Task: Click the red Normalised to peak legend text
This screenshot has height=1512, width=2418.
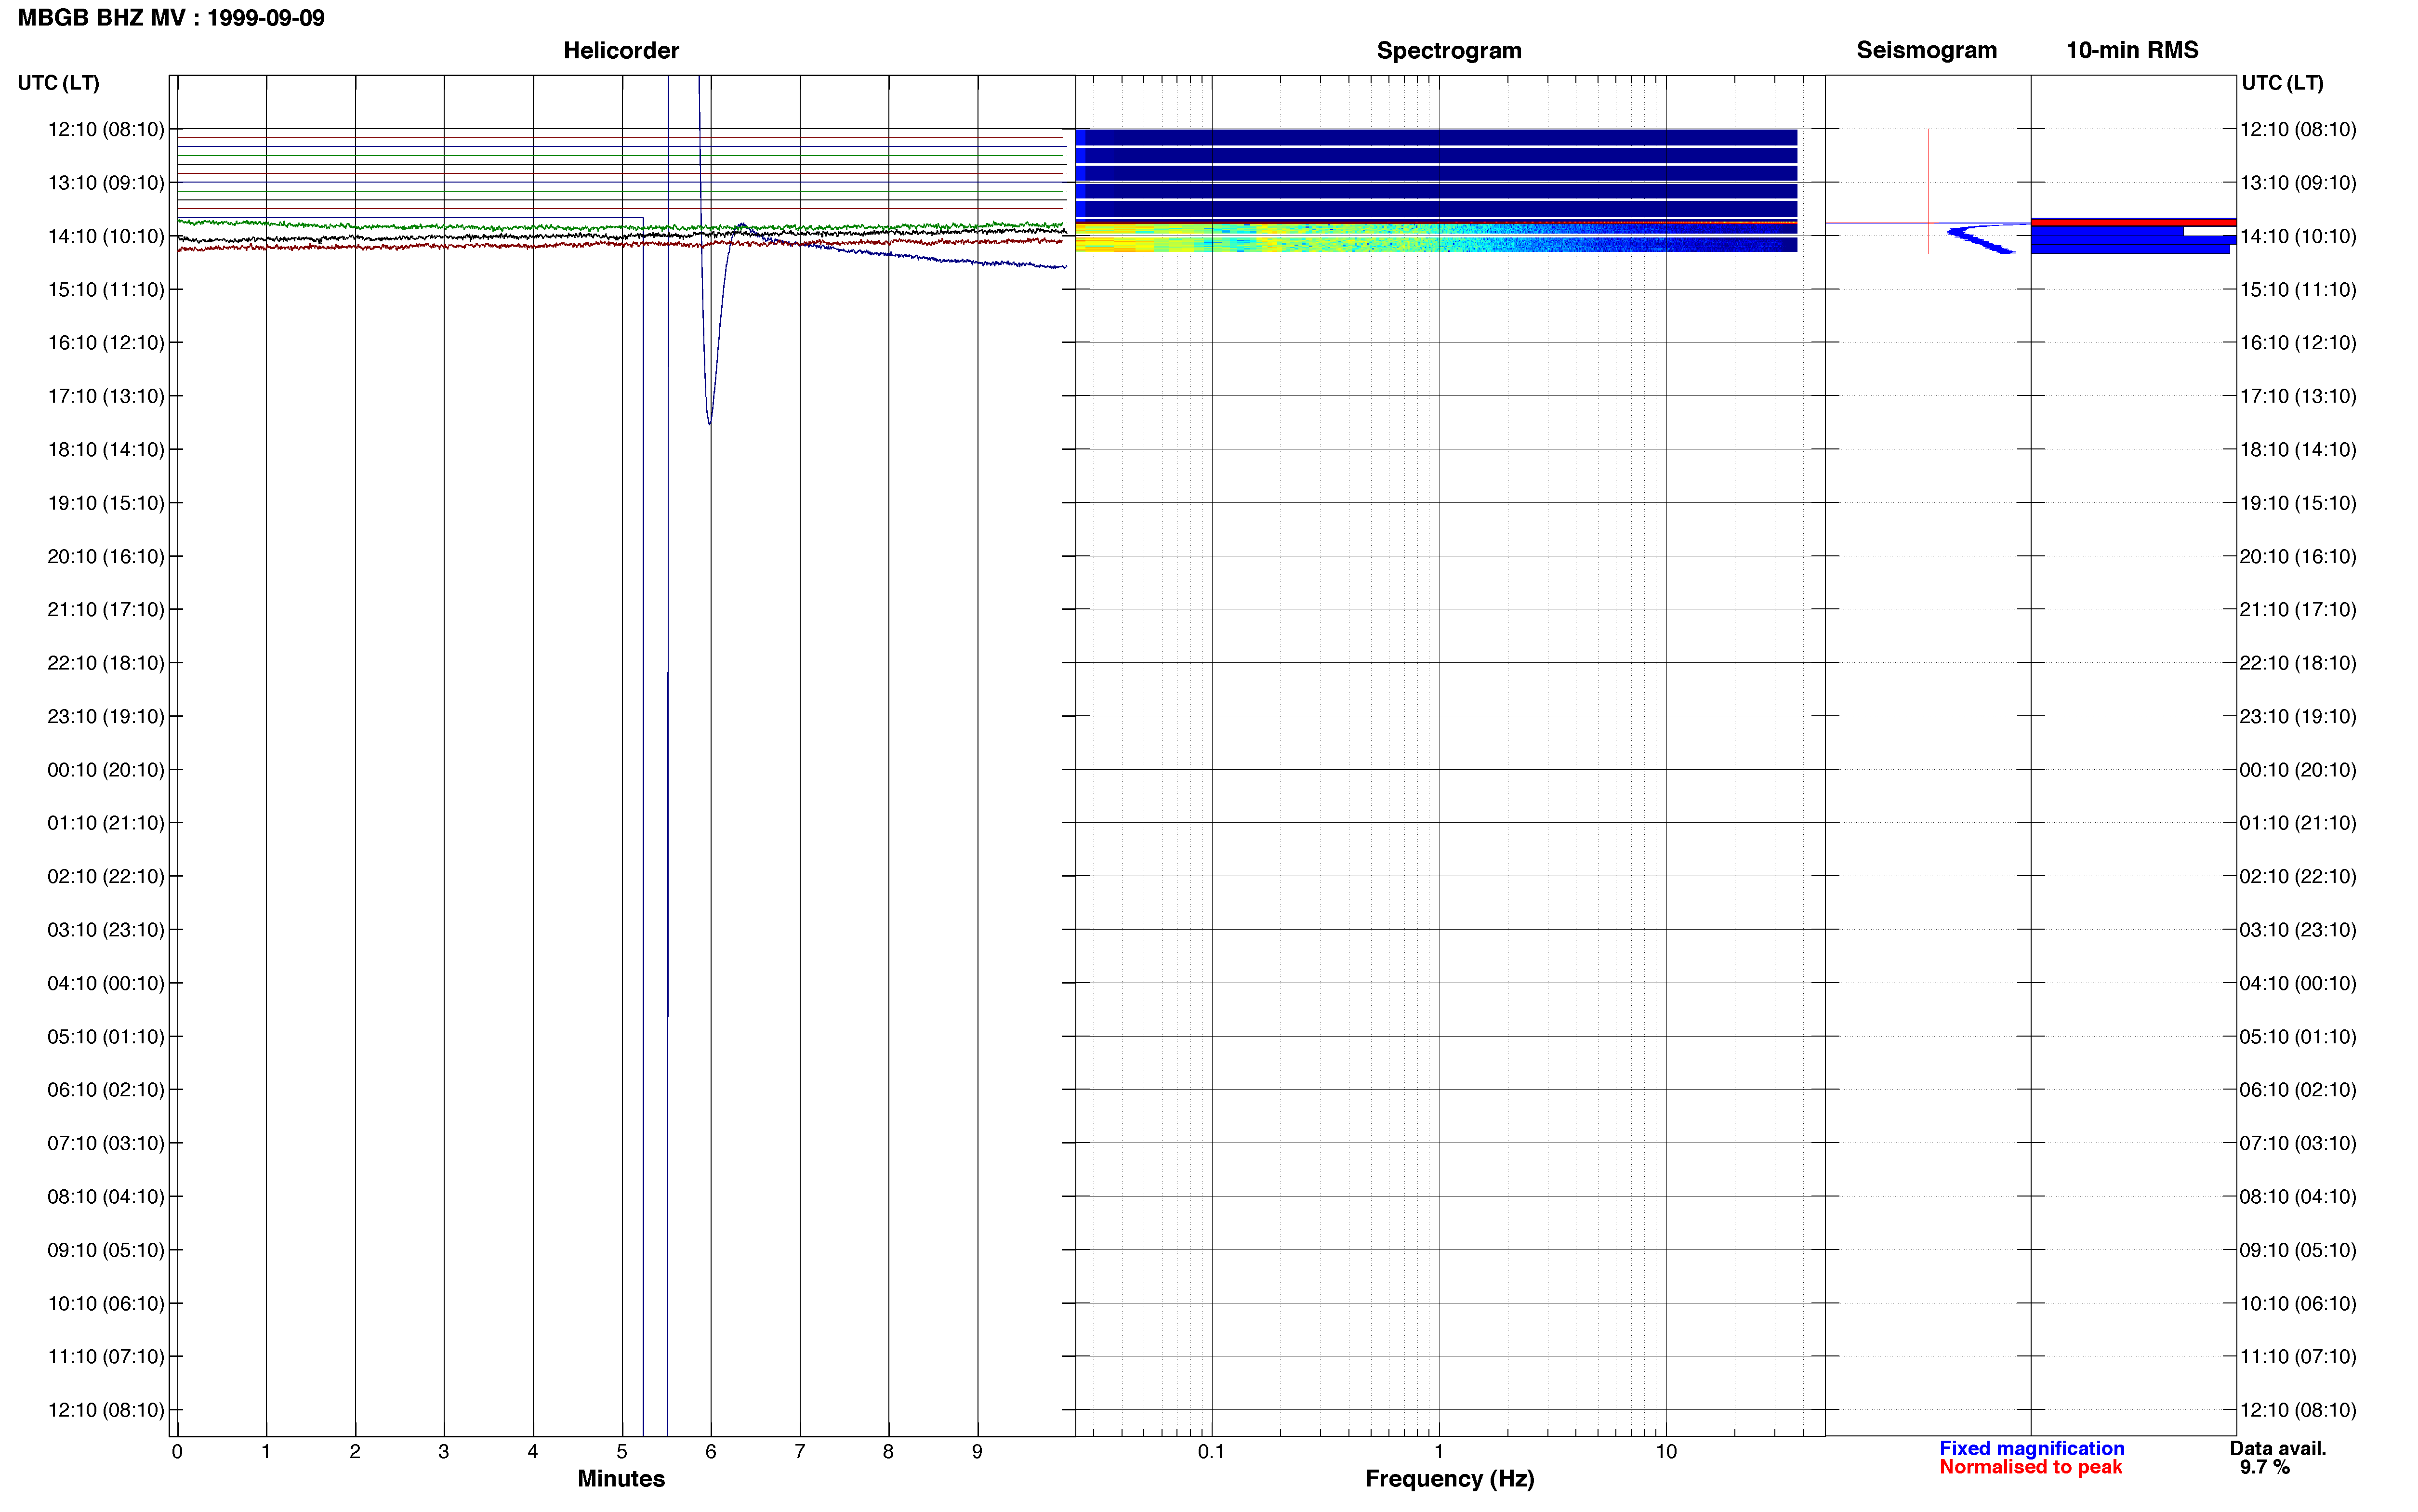Action: 2030,1467
